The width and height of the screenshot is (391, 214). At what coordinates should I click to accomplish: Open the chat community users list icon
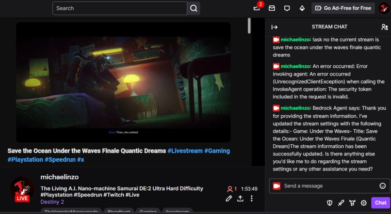pyautogui.click(x=384, y=27)
